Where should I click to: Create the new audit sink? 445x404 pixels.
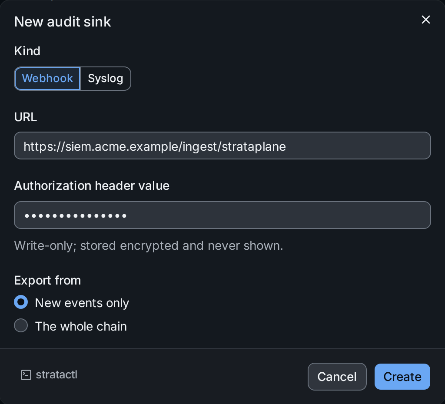click(402, 377)
